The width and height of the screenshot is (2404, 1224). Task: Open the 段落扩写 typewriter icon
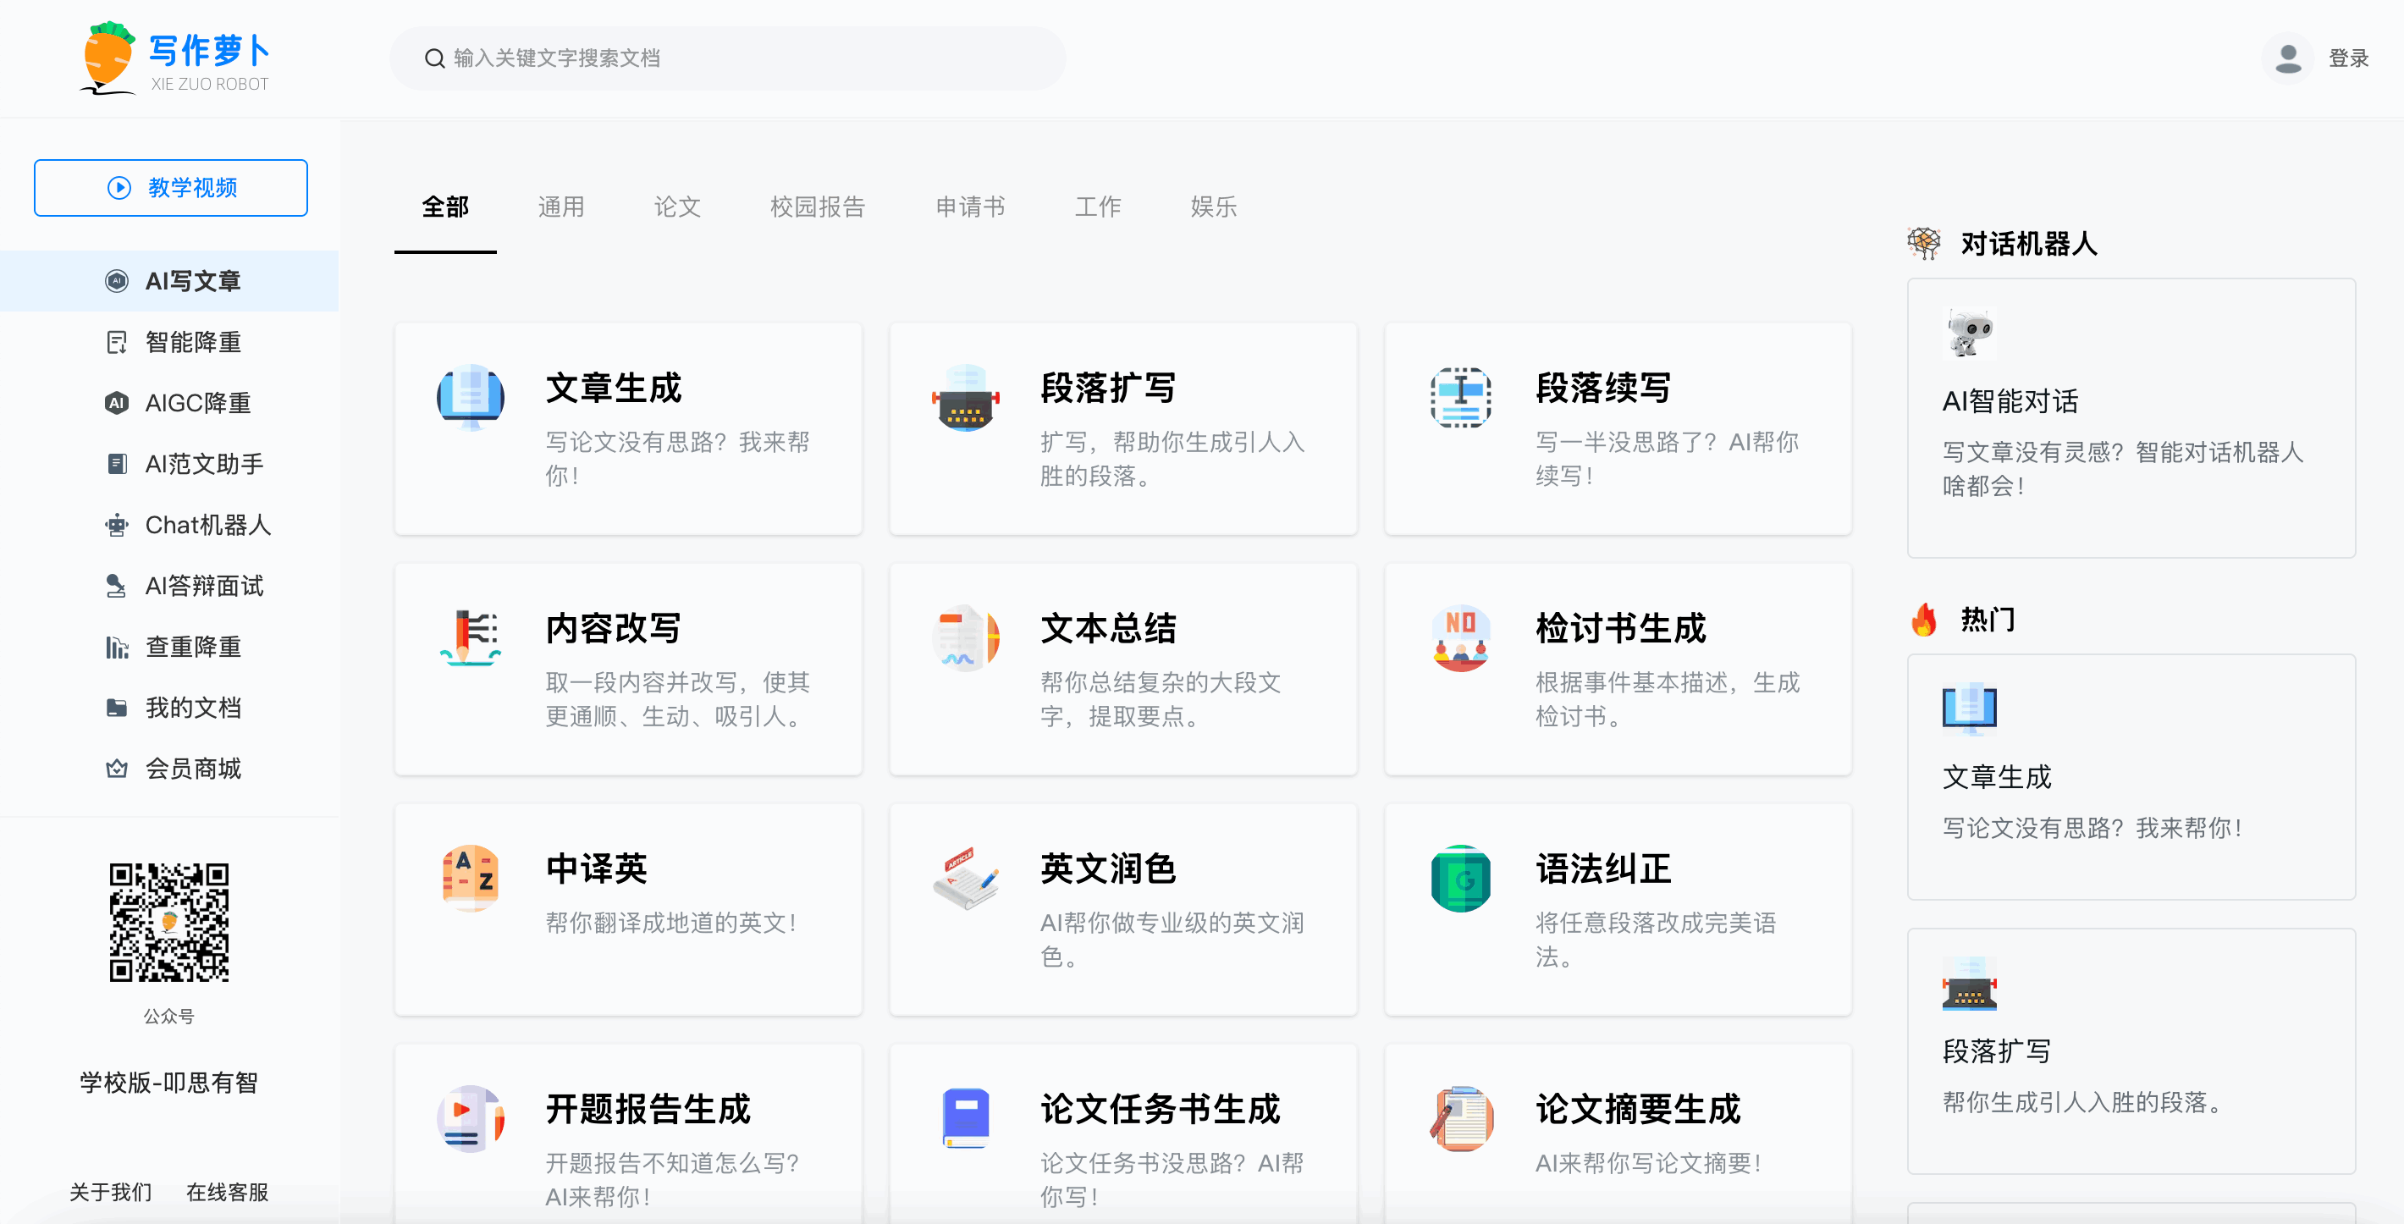click(965, 398)
